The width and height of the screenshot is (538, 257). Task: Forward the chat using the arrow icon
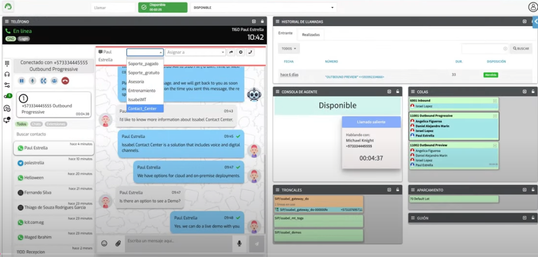(x=231, y=52)
